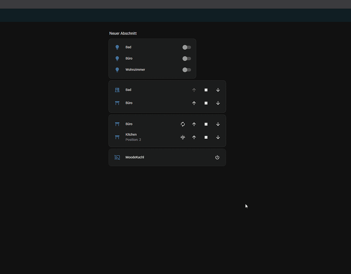This screenshot has height=274, width=351.
Task: Toggle the Büro light switch on
Action: tap(186, 58)
